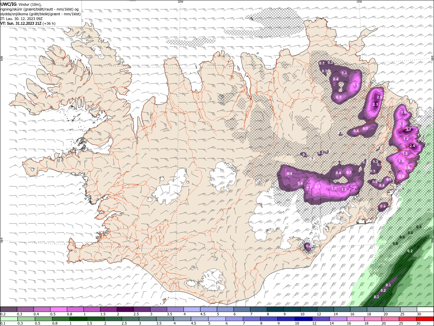Select the deep blue swatch at 10 in the rain legend
The width and height of the screenshot is (434, 326).
pyautogui.click(x=303, y=319)
